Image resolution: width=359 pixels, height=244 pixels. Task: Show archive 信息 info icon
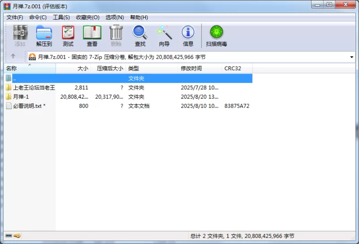[x=188, y=36]
